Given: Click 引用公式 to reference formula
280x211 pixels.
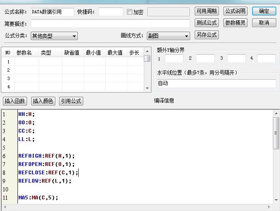Looking at the screenshot, I should pyautogui.click(x=71, y=101).
